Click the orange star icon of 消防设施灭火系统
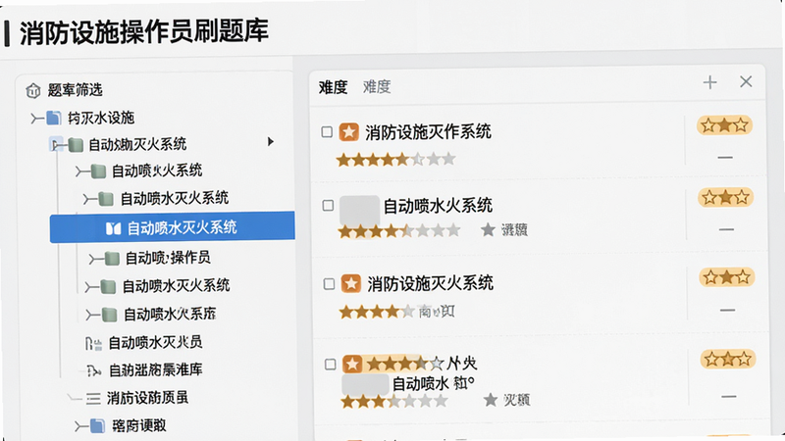Viewport: 785px width, 441px height. [351, 283]
